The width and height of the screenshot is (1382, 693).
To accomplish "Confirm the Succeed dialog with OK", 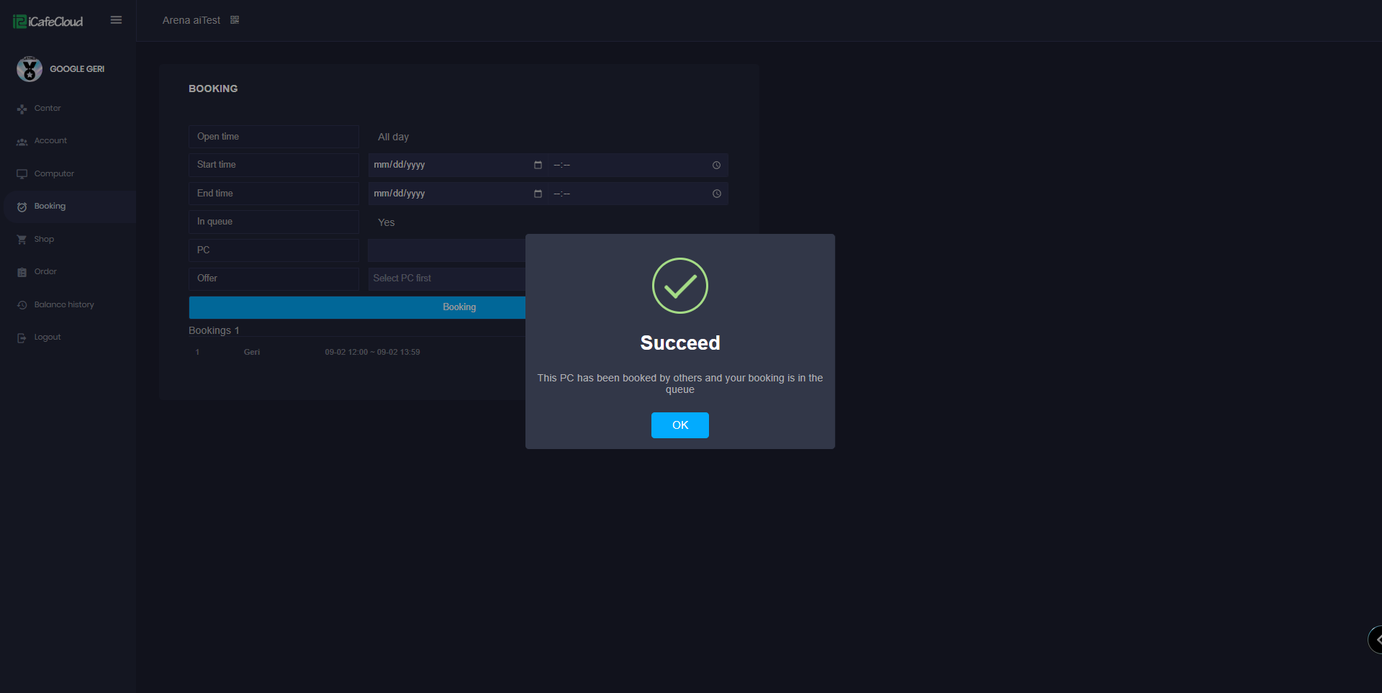I will (x=680, y=425).
